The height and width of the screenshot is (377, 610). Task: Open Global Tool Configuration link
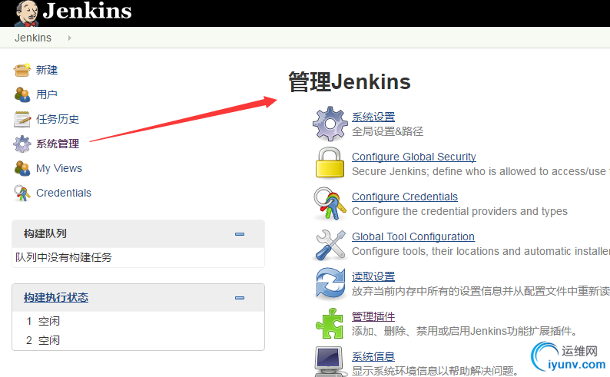[413, 236]
